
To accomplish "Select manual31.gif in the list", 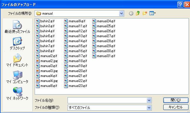I will point(104,56).
